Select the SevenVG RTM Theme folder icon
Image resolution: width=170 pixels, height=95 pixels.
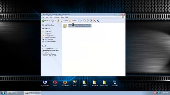65,26
